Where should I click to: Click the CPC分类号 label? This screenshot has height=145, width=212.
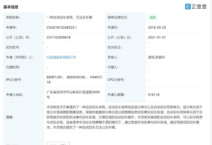click(x=116, y=80)
